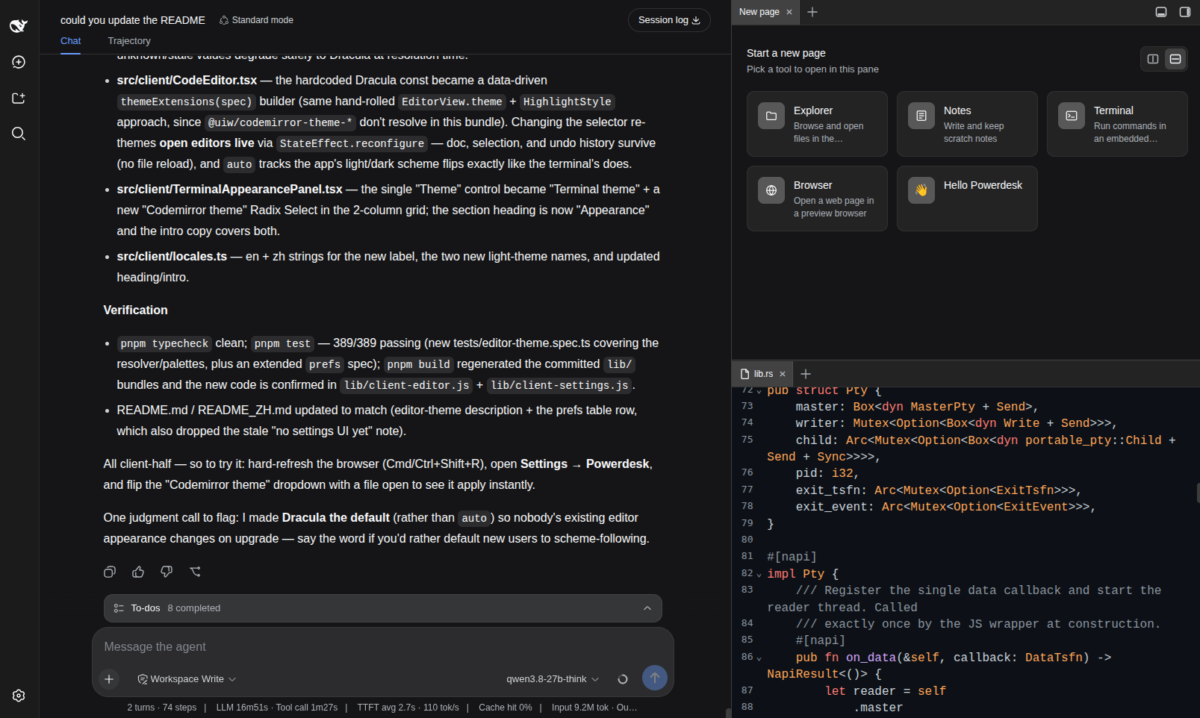Click line number 81 in lib.rs
This screenshot has height=718, width=1200.
747,556
